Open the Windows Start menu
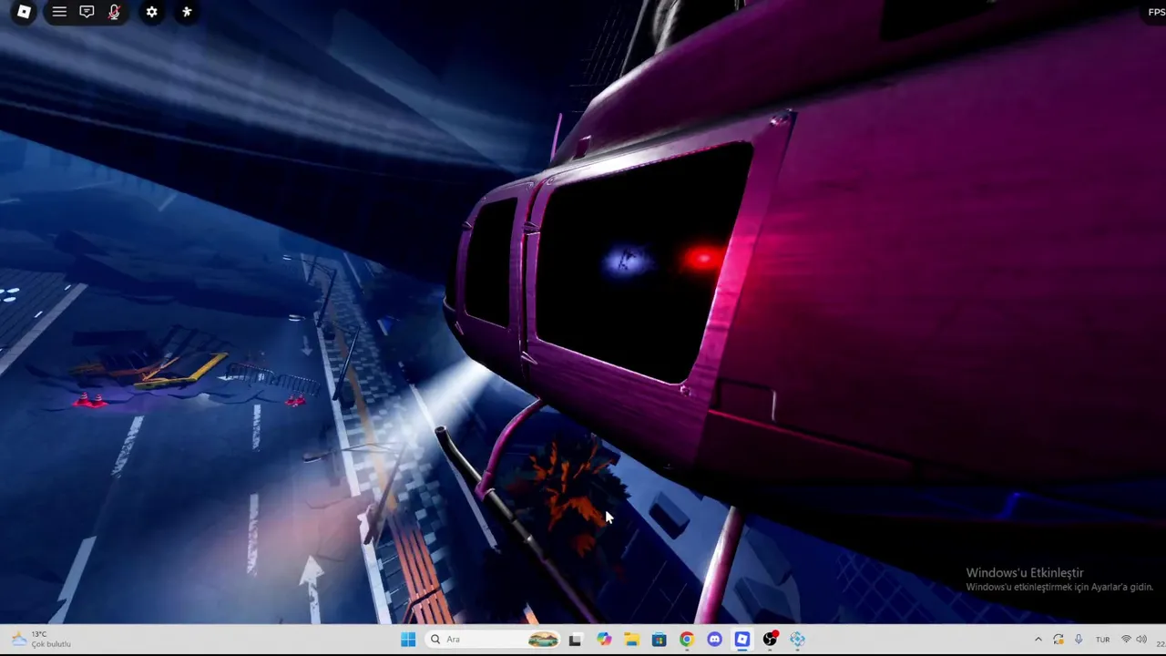 click(408, 640)
